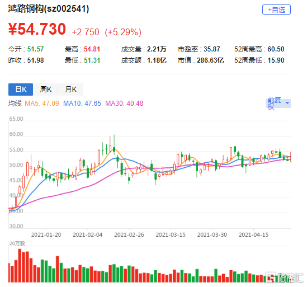Click the 55.00 price axis label
The width and height of the screenshot is (307, 287).
[x=16, y=150]
